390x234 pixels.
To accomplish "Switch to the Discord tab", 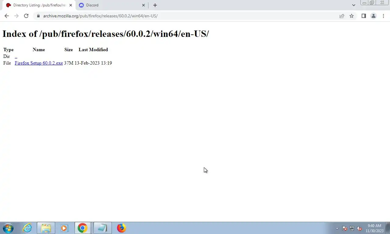I will 111,5.
